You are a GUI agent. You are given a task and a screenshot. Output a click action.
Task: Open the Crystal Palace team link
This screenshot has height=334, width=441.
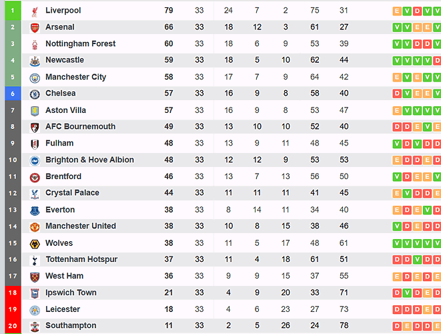[72, 192]
